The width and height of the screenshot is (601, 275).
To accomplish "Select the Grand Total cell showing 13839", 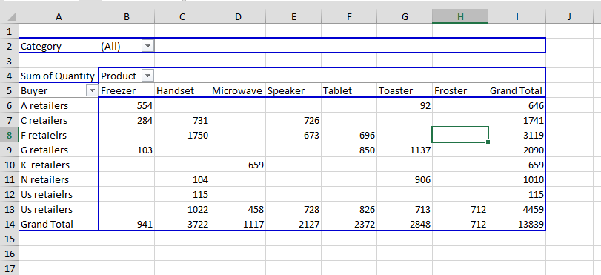I will click(x=517, y=224).
